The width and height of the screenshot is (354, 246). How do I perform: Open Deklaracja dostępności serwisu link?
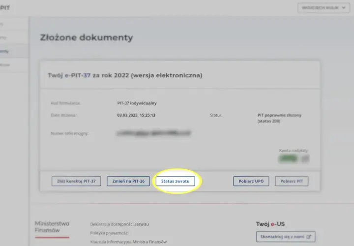pos(119,224)
